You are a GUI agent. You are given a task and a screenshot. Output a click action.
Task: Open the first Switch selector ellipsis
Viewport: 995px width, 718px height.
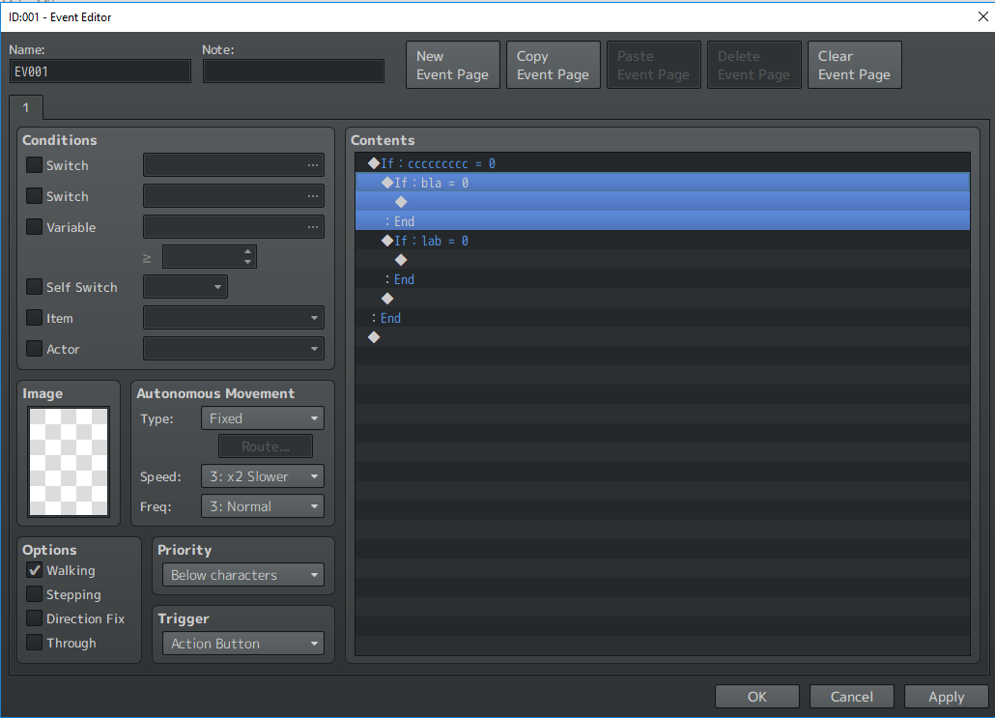coord(313,165)
